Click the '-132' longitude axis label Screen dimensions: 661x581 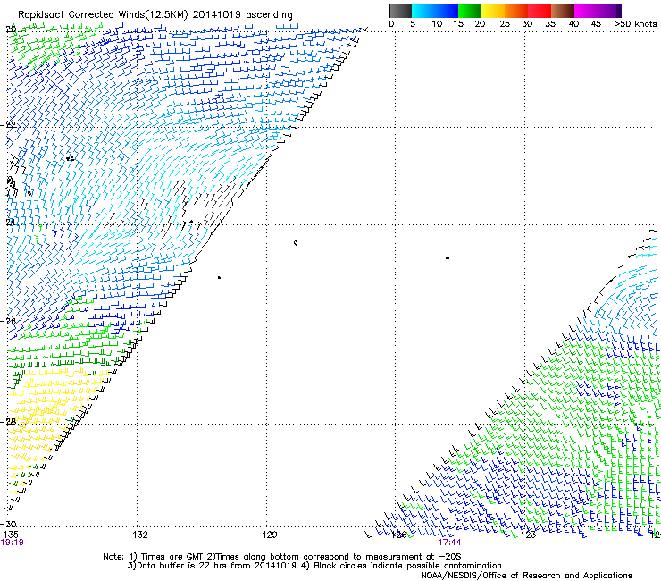click(137, 535)
